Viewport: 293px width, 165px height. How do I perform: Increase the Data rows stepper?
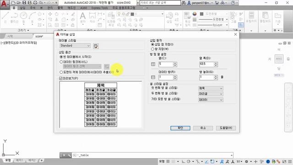pyautogui.click(x=175, y=76)
